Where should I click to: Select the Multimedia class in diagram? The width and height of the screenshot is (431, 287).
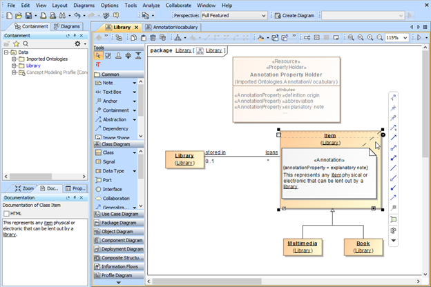point(302,246)
